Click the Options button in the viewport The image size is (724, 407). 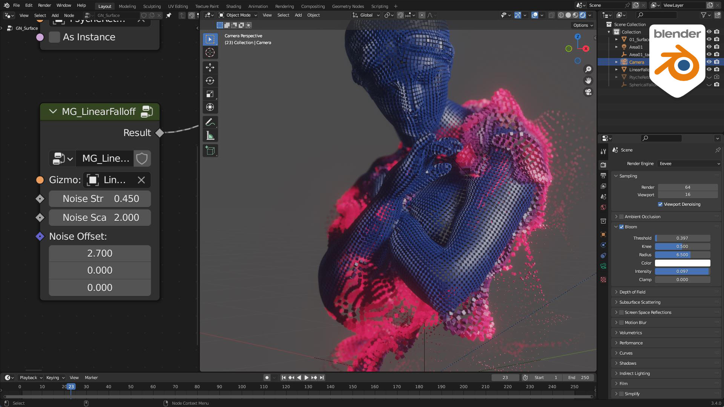point(582,25)
